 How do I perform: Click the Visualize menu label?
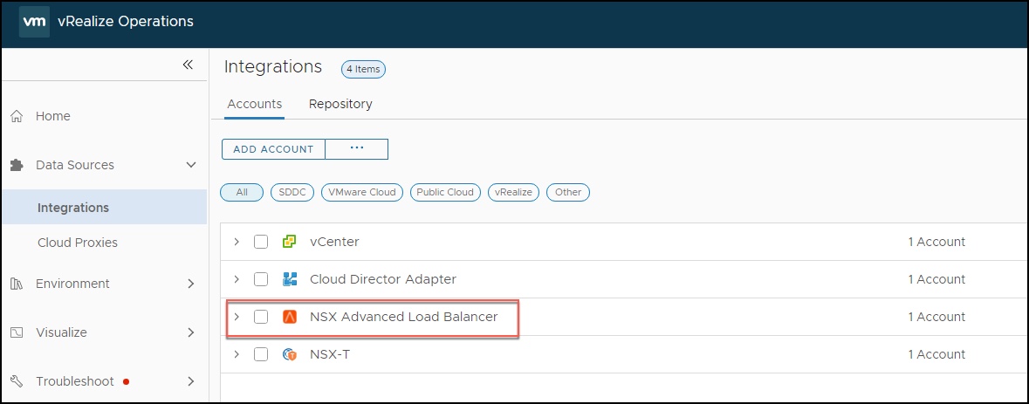pyautogui.click(x=61, y=332)
